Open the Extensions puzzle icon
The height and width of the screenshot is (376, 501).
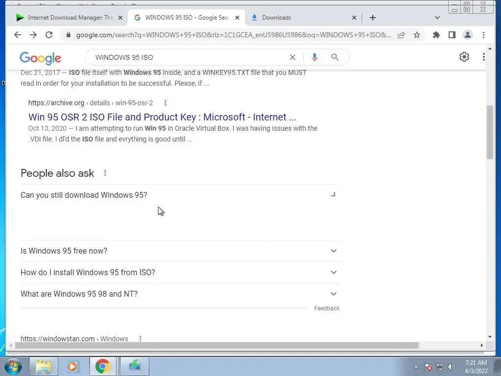436,35
